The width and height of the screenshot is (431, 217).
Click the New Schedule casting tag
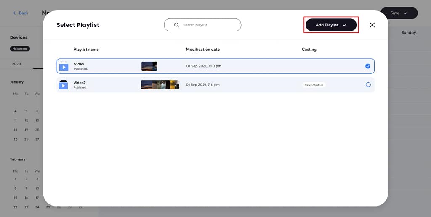(314, 85)
